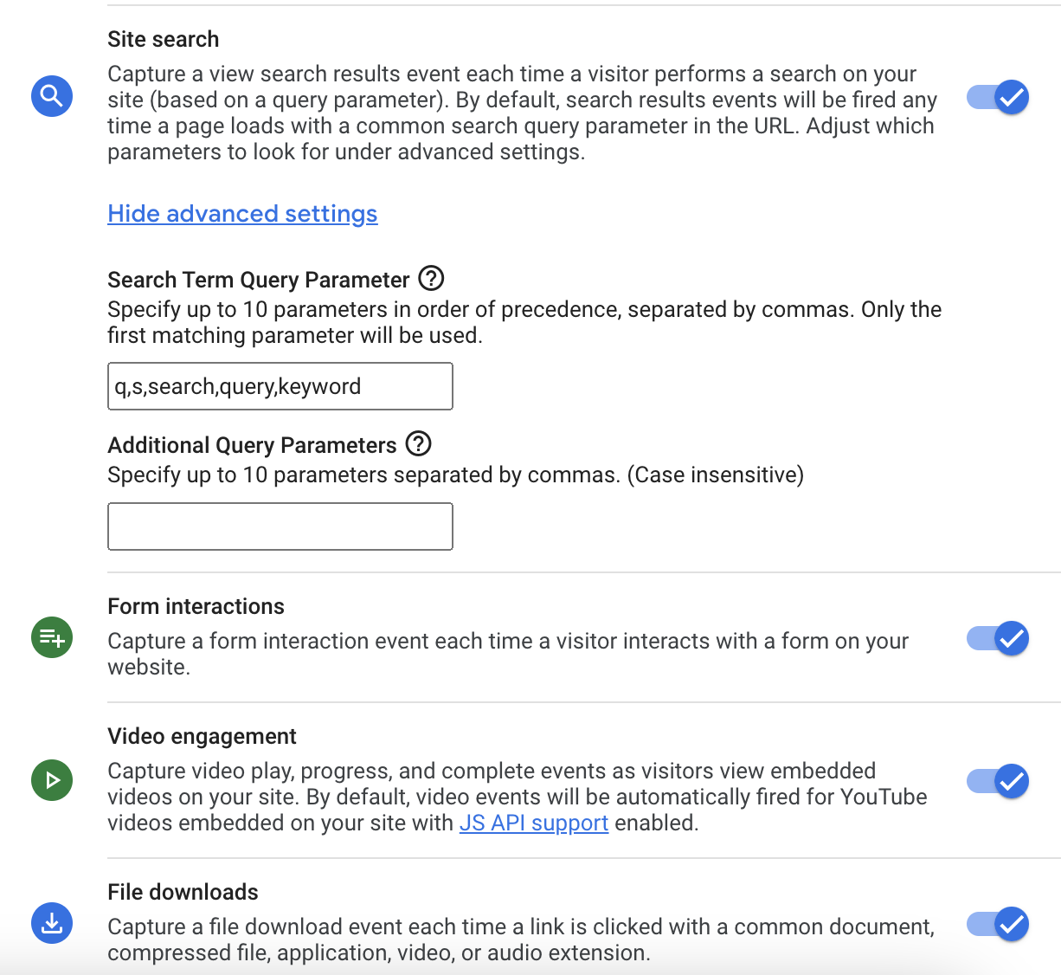Image resolution: width=1061 pixels, height=975 pixels.
Task: Switch off Video engagement tracking
Action: (998, 781)
